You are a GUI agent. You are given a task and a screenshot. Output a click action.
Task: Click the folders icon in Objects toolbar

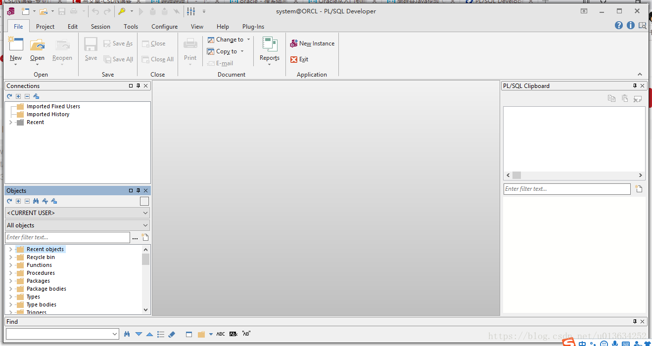(54, 201)
